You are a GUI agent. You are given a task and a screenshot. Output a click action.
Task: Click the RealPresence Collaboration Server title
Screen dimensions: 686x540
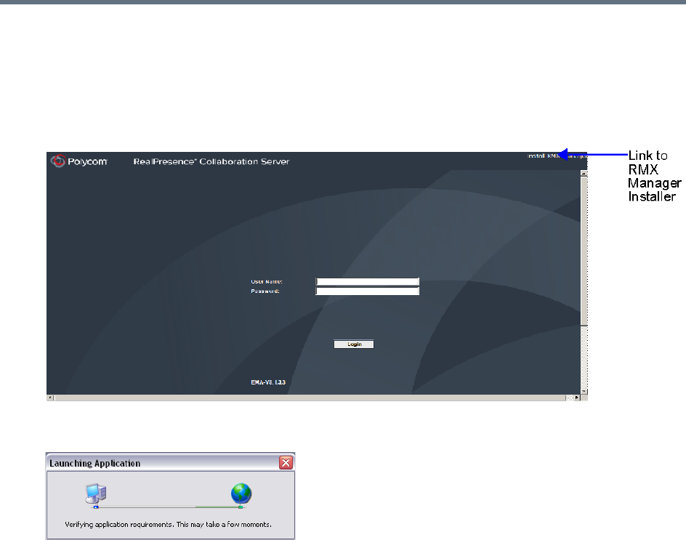tap(211, 161)
